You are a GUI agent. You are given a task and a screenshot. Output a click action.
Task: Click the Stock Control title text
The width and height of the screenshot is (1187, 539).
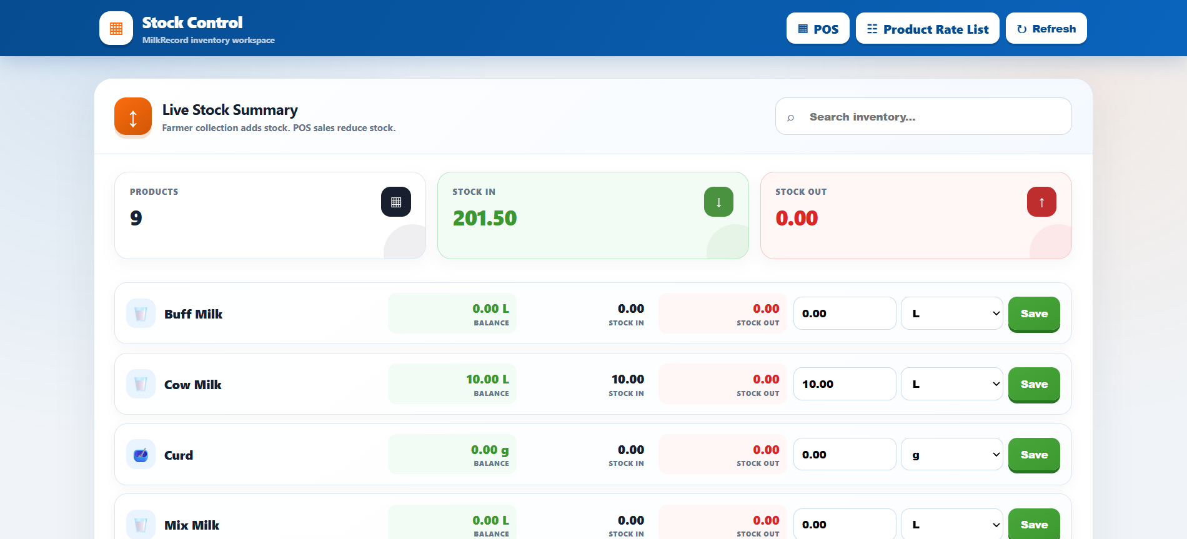coord(192,22)
